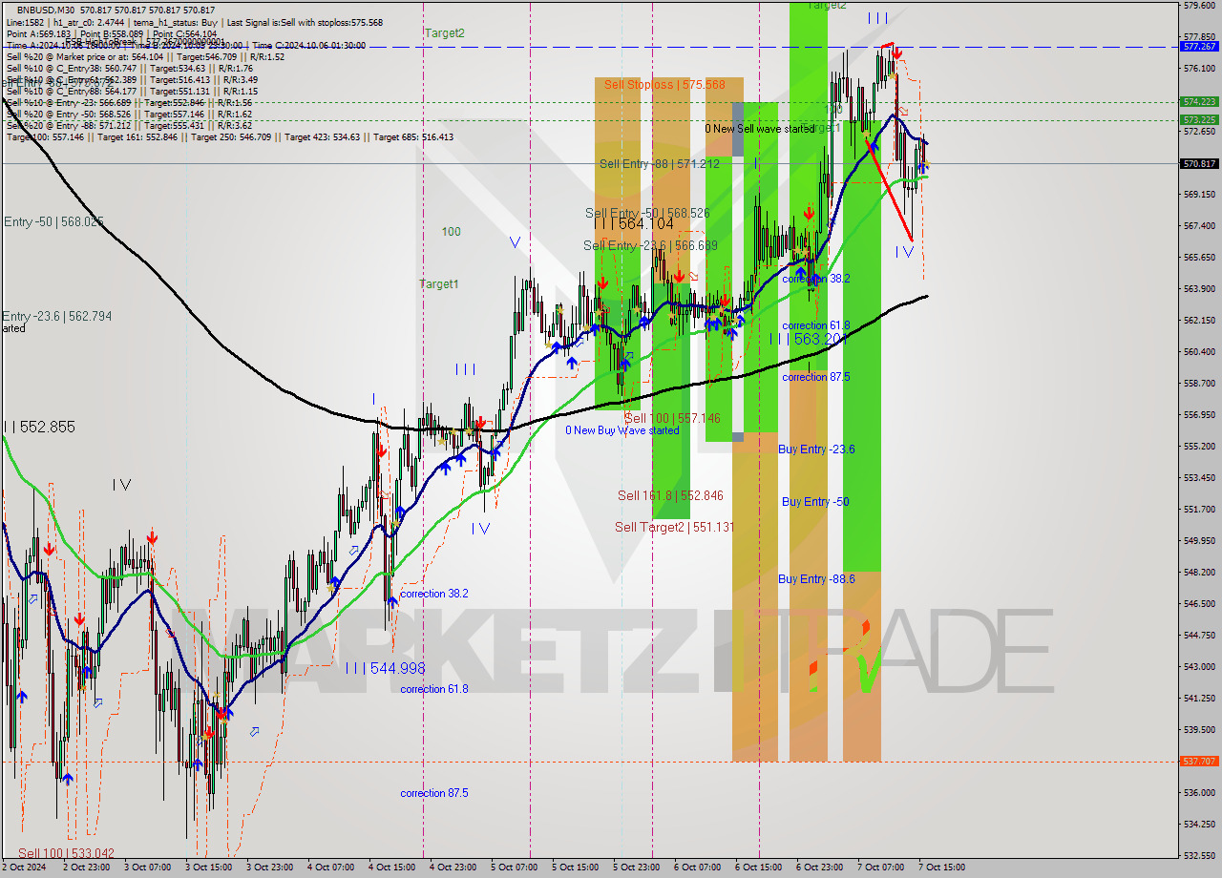
Task: Select the '6 Oct 15:00' time axis label
Action: point(759,868)
